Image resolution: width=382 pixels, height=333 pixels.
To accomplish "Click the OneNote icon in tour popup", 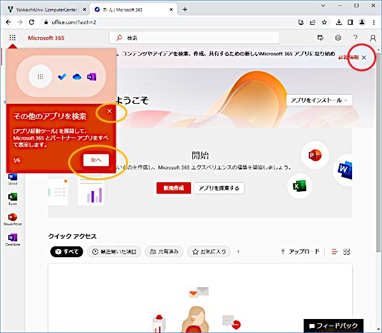I will click(x=92, y=77).
